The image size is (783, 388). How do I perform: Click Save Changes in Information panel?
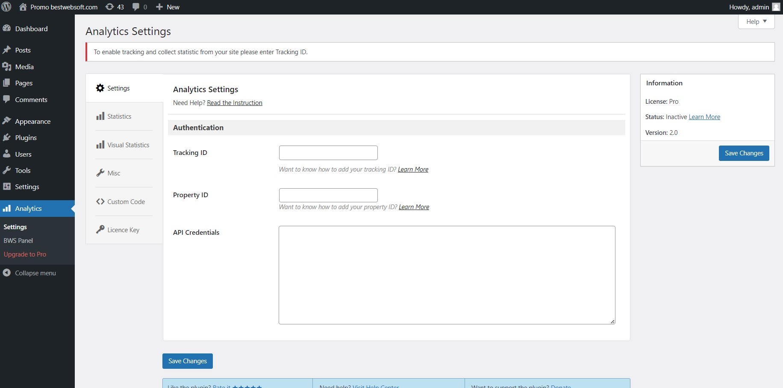[744, 153]
